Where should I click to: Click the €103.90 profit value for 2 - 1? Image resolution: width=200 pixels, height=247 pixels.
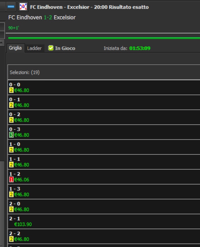[23, 224]
